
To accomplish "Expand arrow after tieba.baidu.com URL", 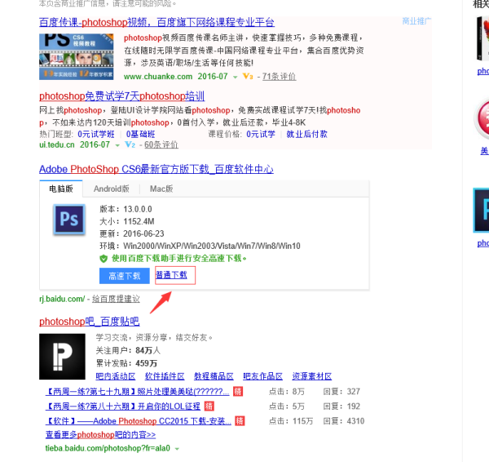I will click(x=177, y=449).
